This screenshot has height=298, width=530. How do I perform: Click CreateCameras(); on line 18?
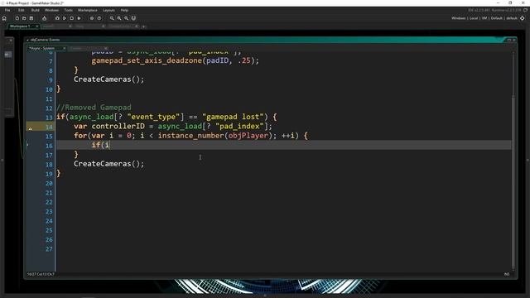click(x=108, y=164)
